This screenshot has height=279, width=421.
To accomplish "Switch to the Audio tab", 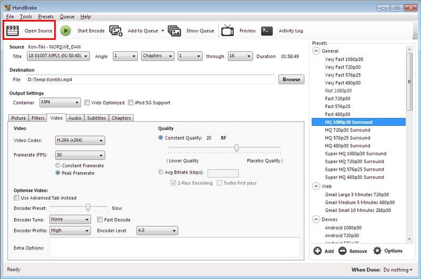I will coord(75,118).
